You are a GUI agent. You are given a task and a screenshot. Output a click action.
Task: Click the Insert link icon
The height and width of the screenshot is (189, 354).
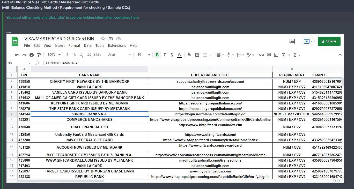point(262,55)
